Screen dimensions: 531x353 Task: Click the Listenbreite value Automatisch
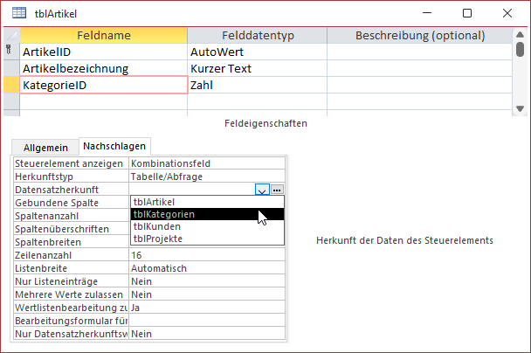pyautogui.click(x=207, y=268)
